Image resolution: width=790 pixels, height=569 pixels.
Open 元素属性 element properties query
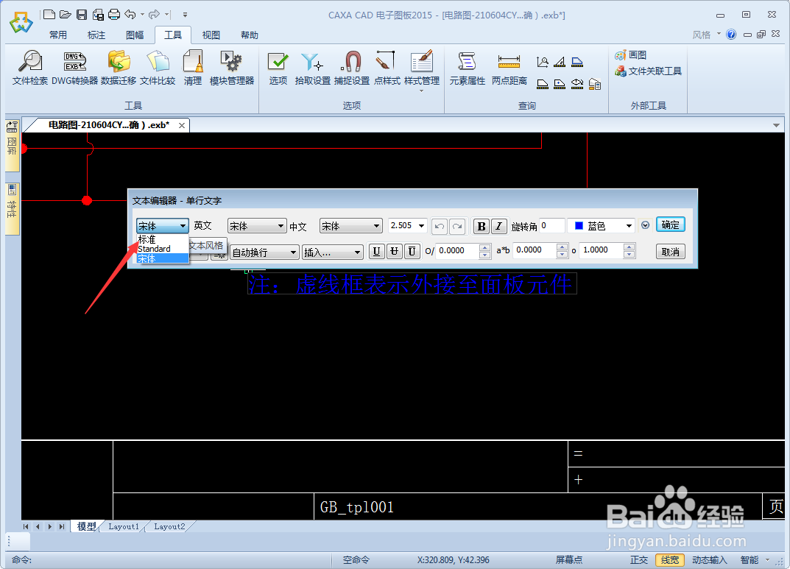click(467, 68)
